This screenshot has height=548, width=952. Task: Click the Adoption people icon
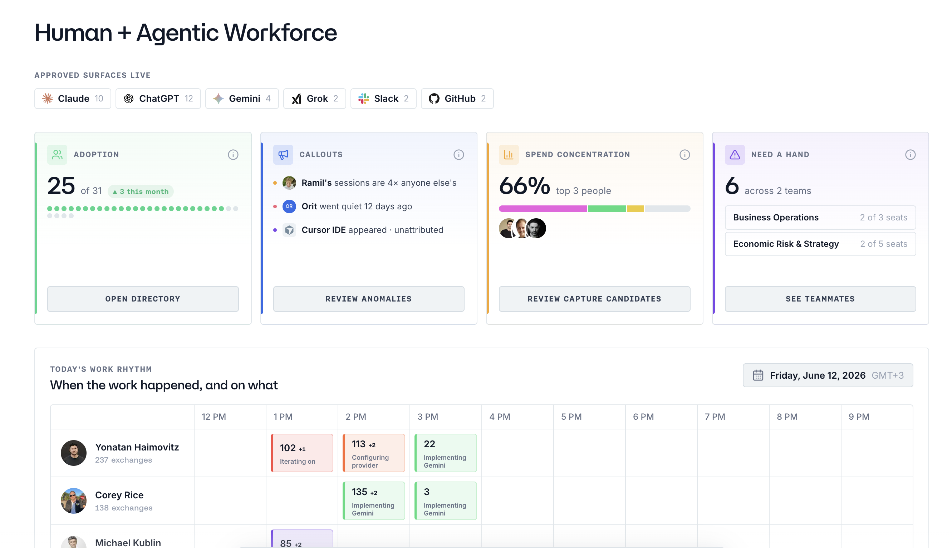(x=57, y=155)
